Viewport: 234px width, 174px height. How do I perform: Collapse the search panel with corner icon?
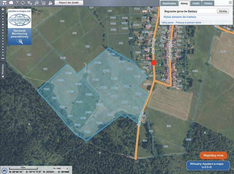click(230, 2)
